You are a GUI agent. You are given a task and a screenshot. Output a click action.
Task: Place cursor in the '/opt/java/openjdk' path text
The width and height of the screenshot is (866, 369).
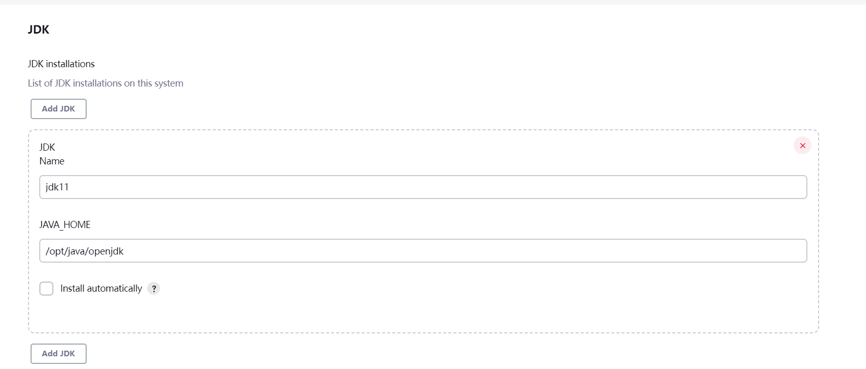[85, 251]
